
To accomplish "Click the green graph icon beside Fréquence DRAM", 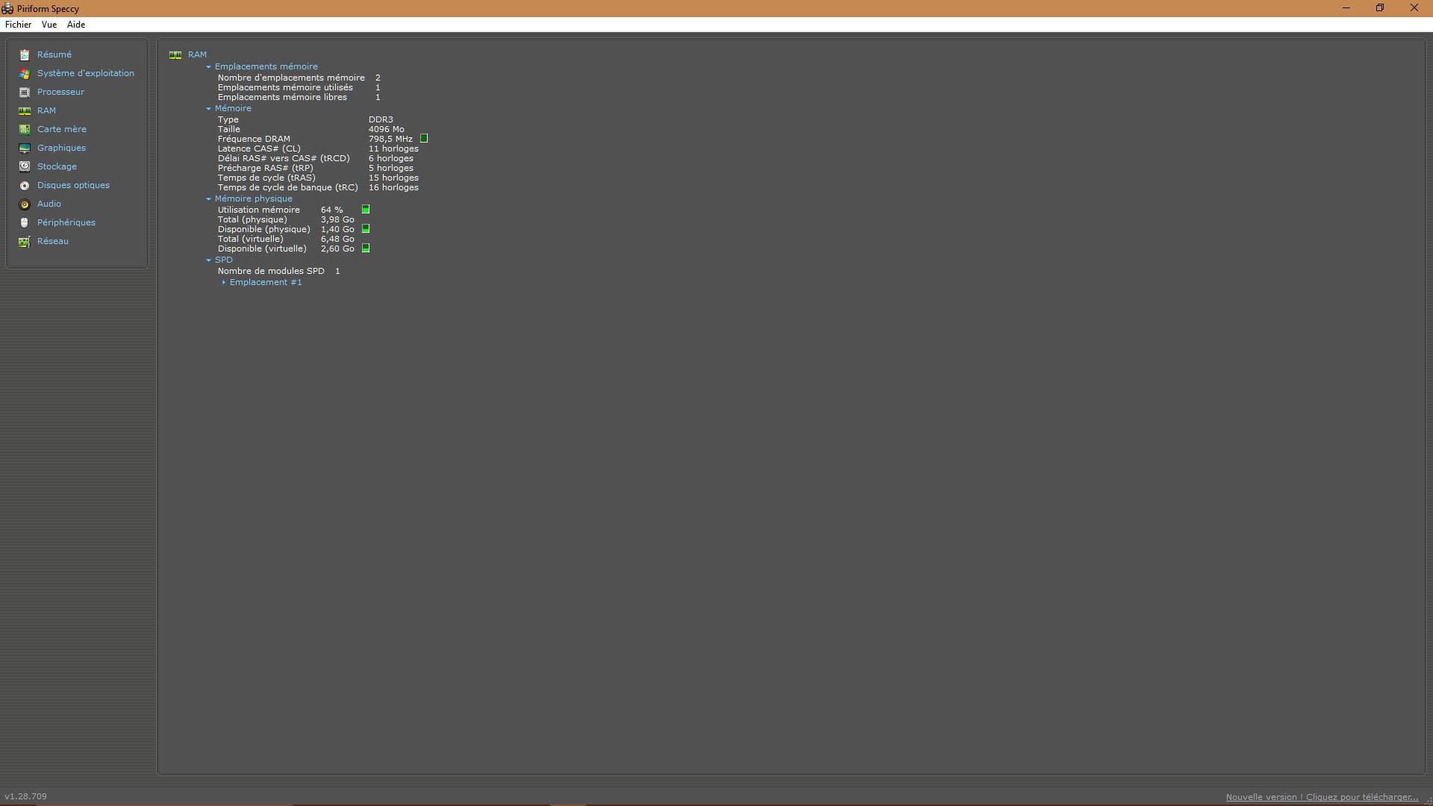I will pyautogui.click(x=424, y=139).
